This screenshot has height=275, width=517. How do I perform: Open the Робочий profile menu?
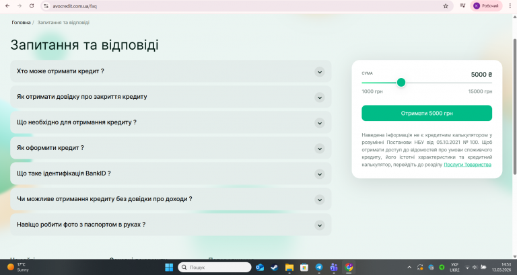486,6
